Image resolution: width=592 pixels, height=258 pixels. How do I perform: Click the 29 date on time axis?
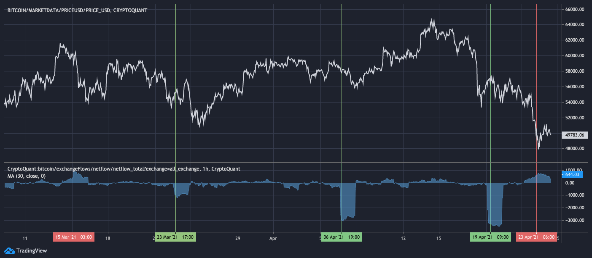pos(238,237)
